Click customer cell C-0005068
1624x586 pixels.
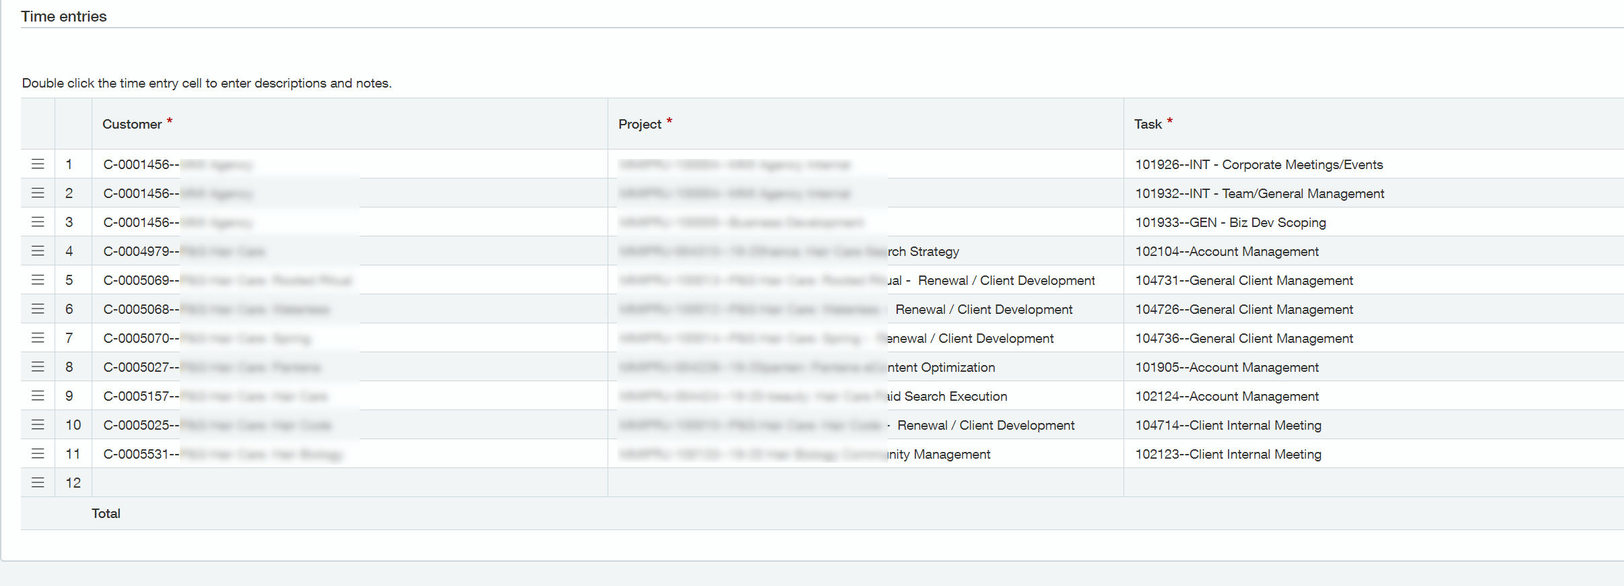pos(350,309)
